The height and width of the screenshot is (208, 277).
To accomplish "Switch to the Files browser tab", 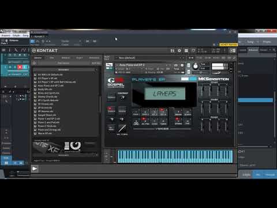I will pyautogui.click(x=52, y=58).
